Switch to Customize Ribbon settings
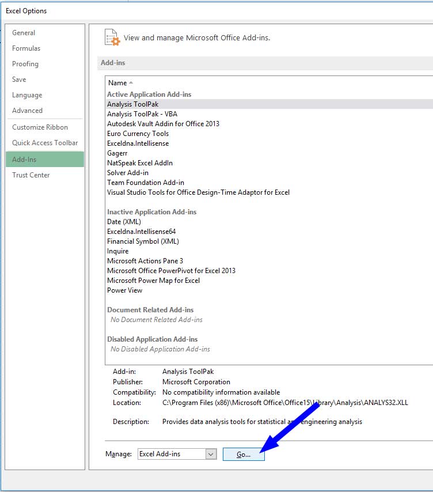433x492 pixels. point(45,127)
